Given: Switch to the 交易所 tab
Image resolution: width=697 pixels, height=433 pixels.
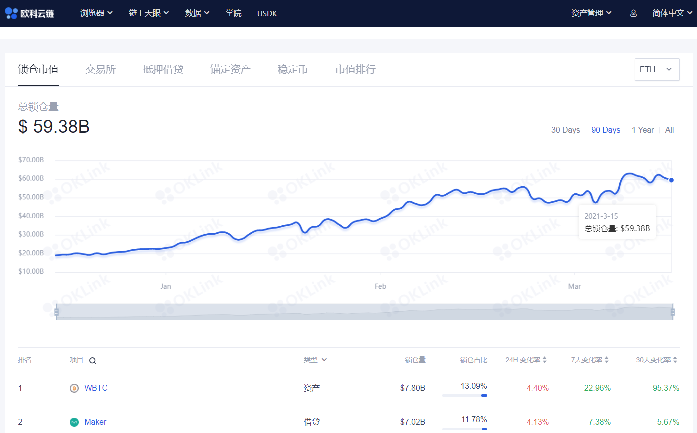Looking at the screenshot, I should [100, 69].
